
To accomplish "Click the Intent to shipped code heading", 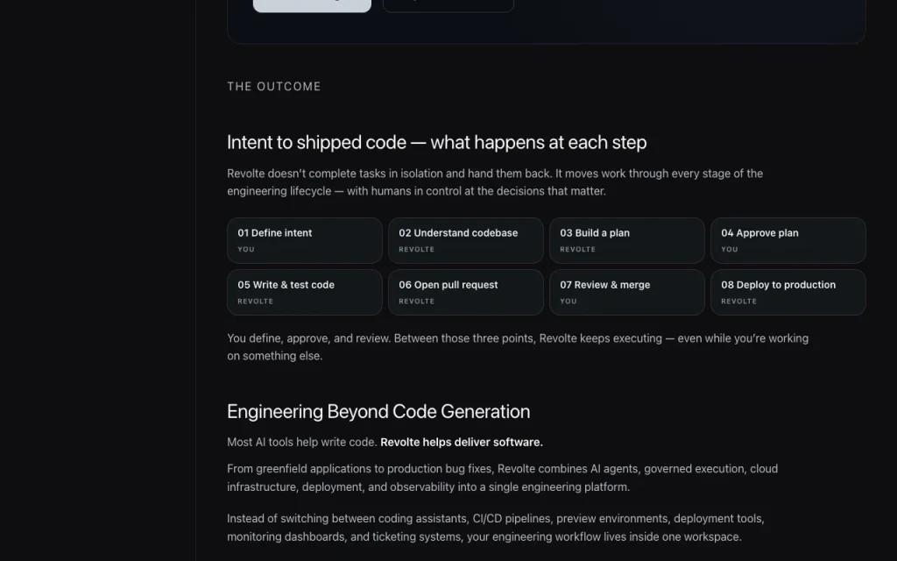I will tap(436, 142).
